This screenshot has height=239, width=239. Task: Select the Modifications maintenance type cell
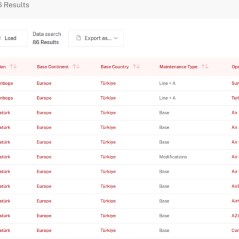click(173, 157)
